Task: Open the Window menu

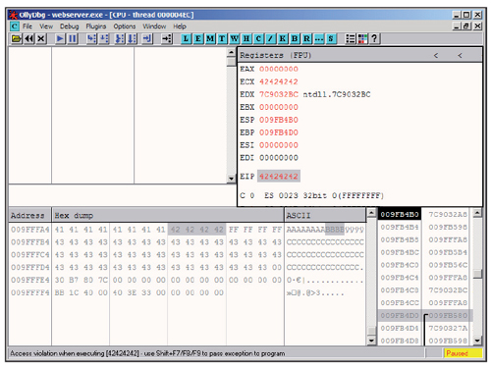Action: (x=154, y=26)
